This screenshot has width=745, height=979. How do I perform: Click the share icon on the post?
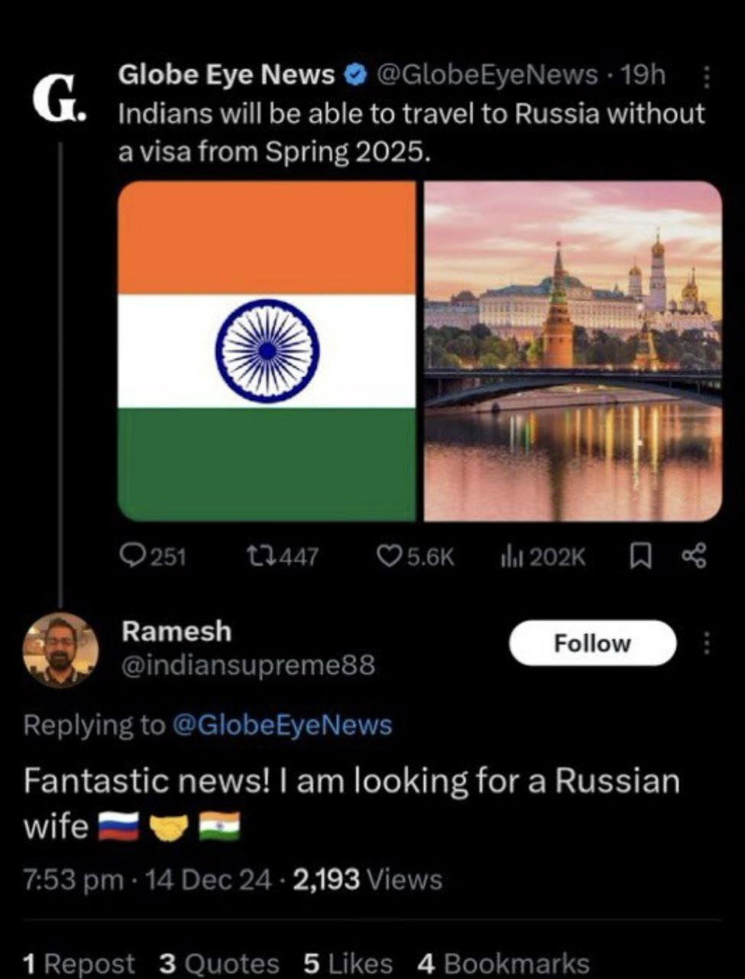coord(694,556)
